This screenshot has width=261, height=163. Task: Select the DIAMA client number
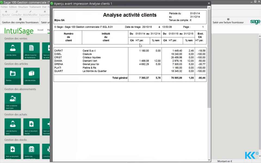pos(58,61)
